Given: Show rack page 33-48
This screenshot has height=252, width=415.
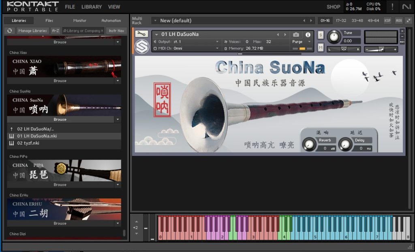Looking at the screenshot, I should click(x=357, y=21).
